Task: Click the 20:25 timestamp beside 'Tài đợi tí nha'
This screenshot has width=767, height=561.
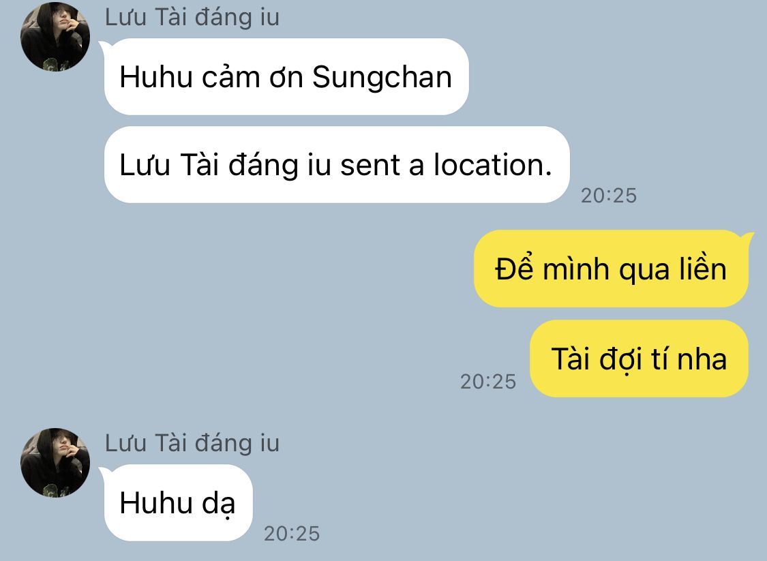Action: (x=487, y=382)
